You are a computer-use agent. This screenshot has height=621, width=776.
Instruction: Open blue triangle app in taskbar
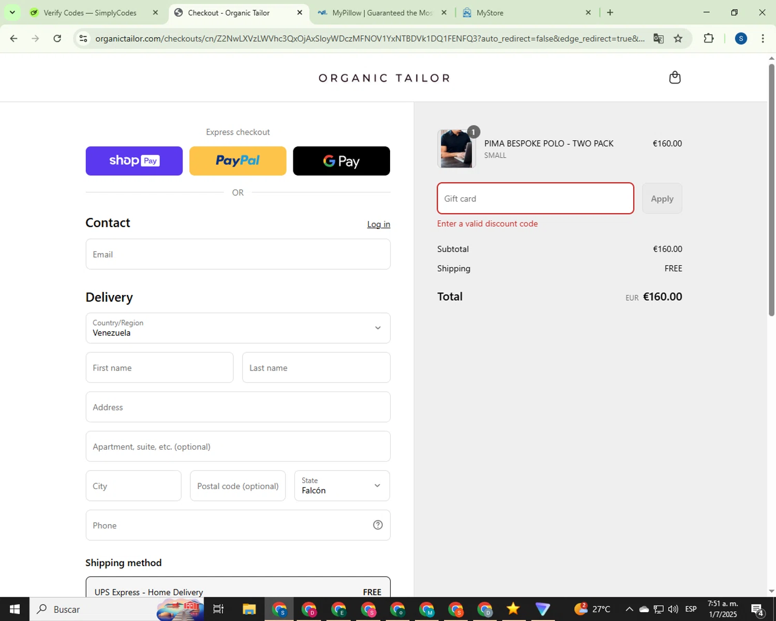click(x=543, y=609)
